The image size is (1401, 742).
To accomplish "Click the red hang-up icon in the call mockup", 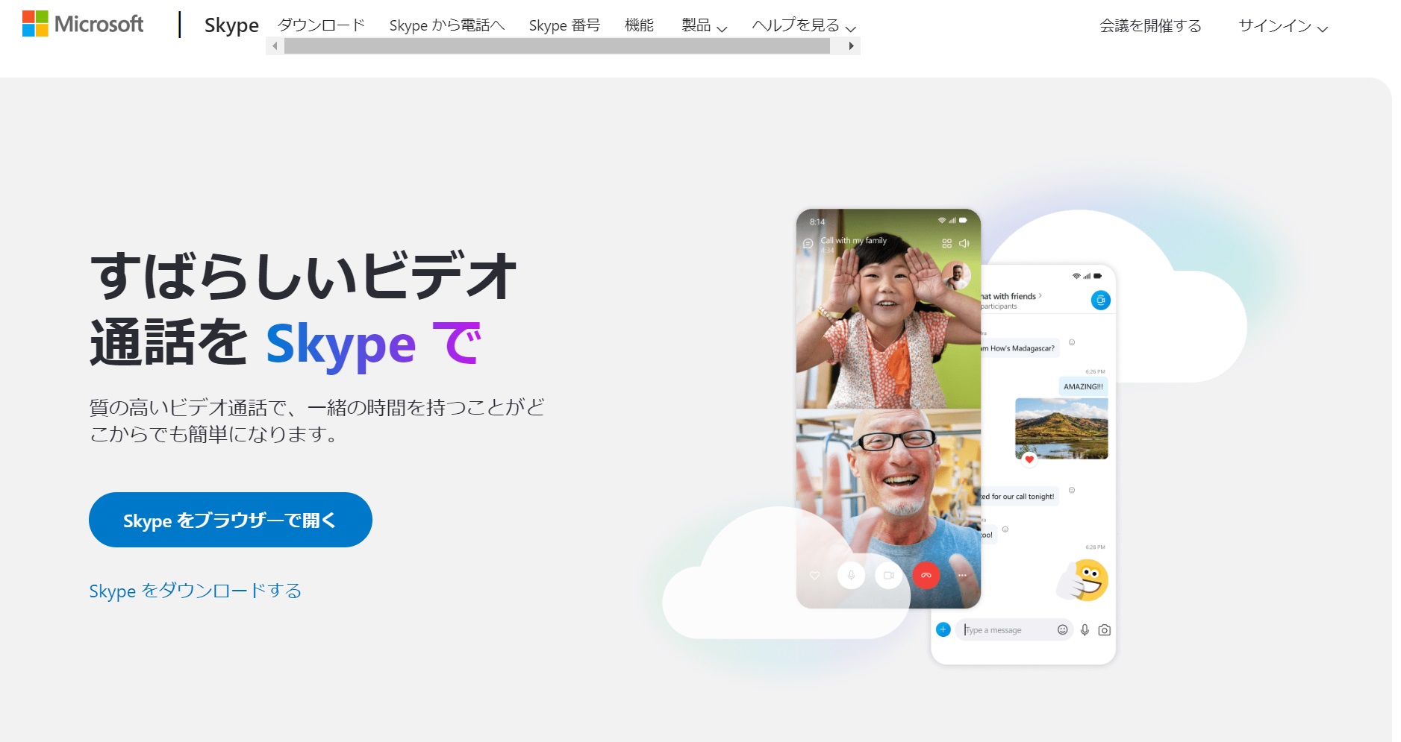I will point(926,576).
